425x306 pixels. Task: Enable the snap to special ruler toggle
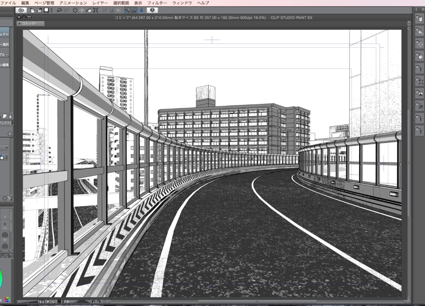point(134,10)
